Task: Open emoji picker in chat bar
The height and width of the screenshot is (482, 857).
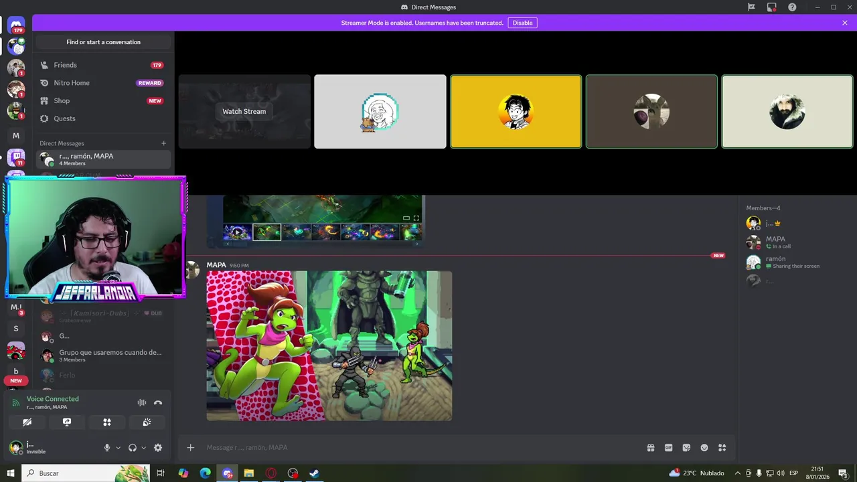Action: (704, 448)
